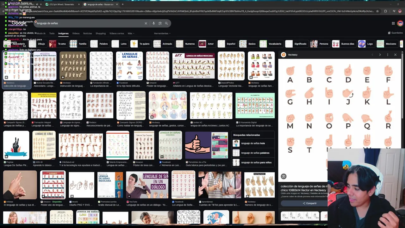Viewport: 405px width, 228px height.
Task: Show next image in the Vecteezy preview panel
Action: coord(380,55)
